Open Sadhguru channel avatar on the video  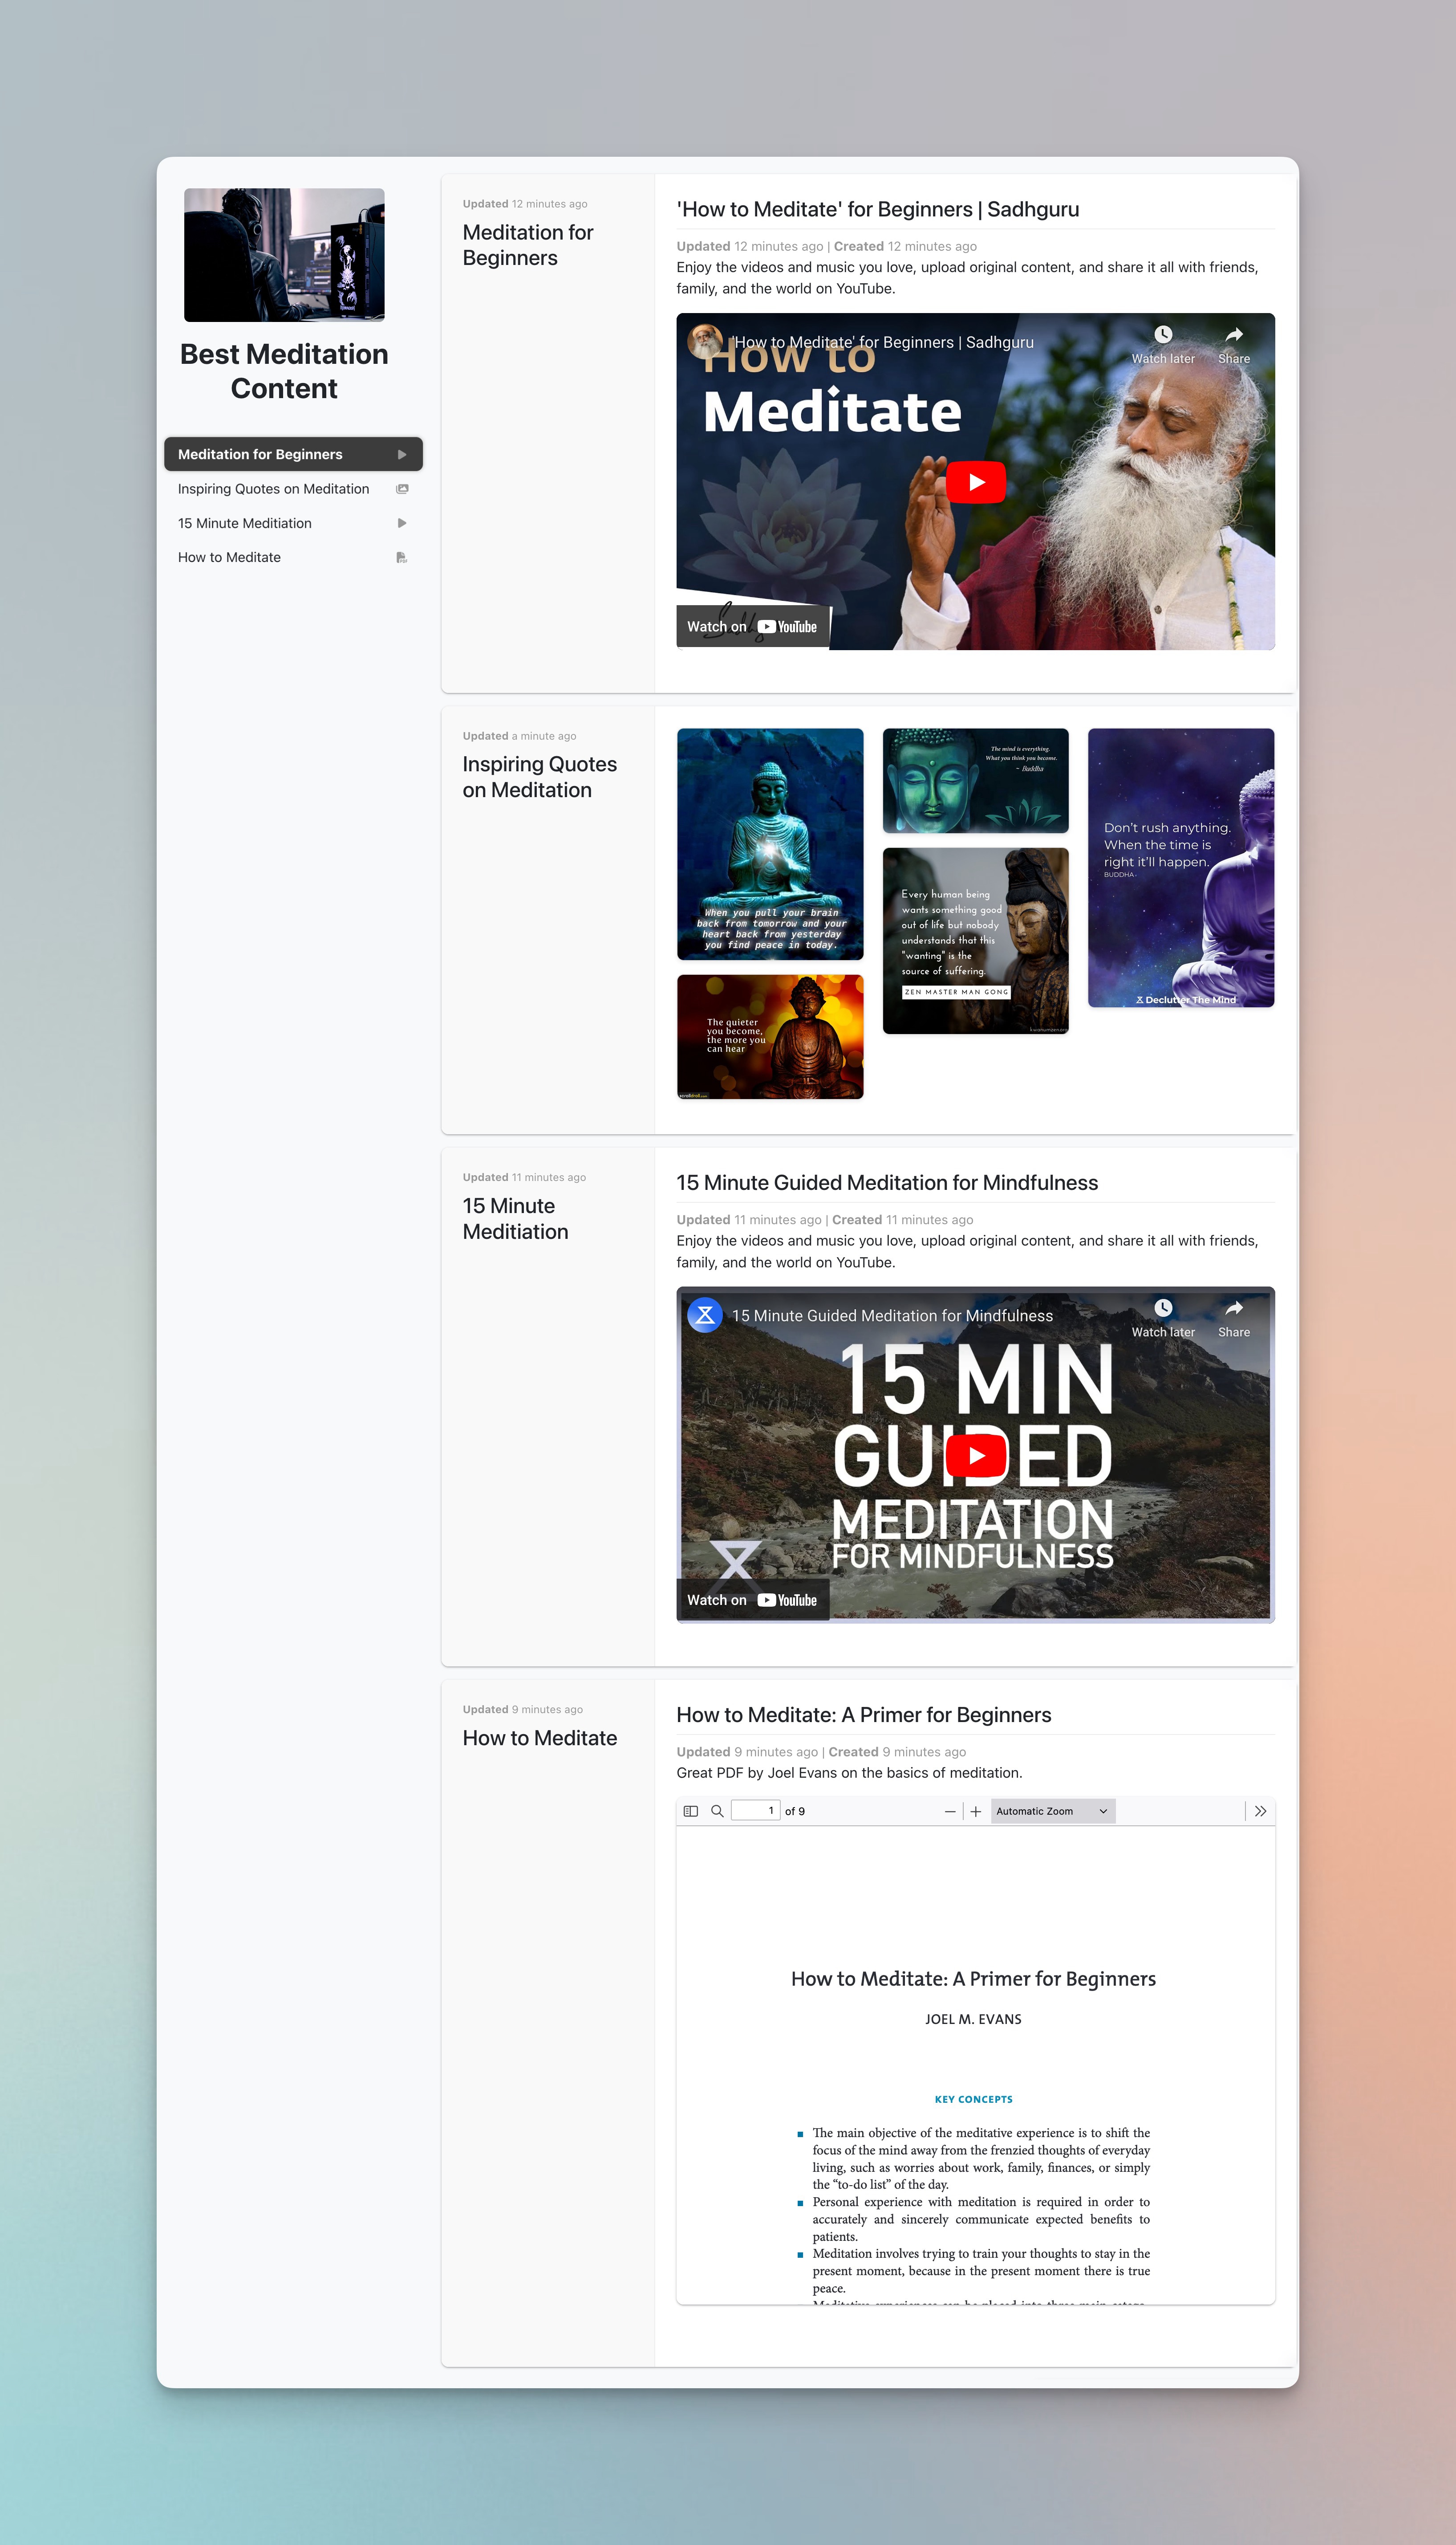click(705, 341)
